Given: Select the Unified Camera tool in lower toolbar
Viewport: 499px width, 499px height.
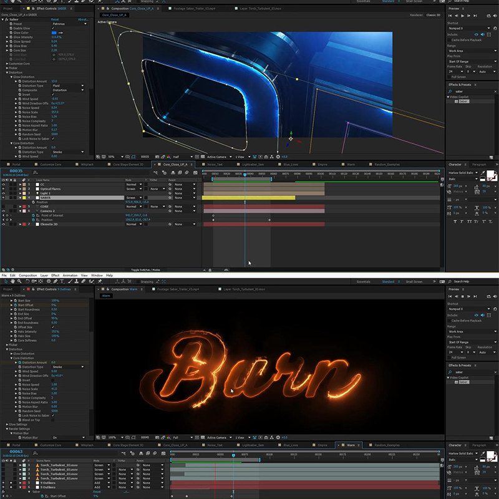Looking at the screenshot, I should (34, 281).
